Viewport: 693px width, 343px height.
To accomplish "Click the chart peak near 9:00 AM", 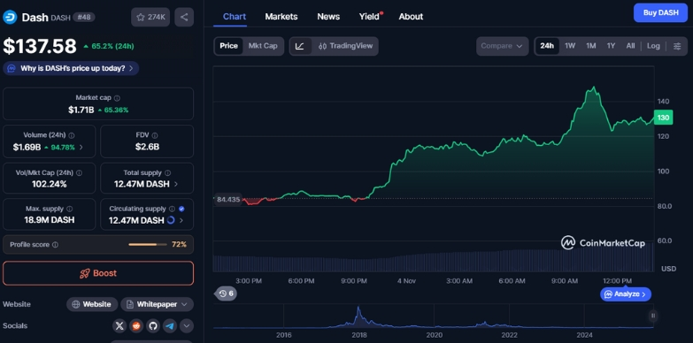I will tap(593, 88).
